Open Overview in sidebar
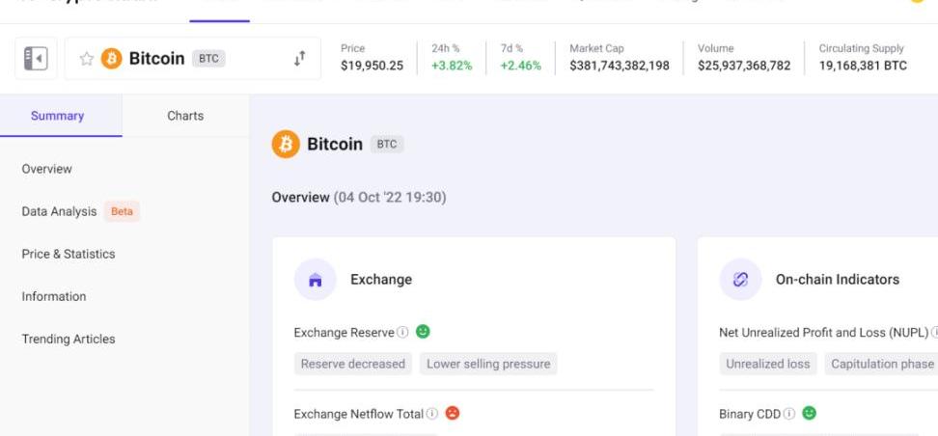The height and width of the screenshot is (436, 938). [x=46, y=169]
